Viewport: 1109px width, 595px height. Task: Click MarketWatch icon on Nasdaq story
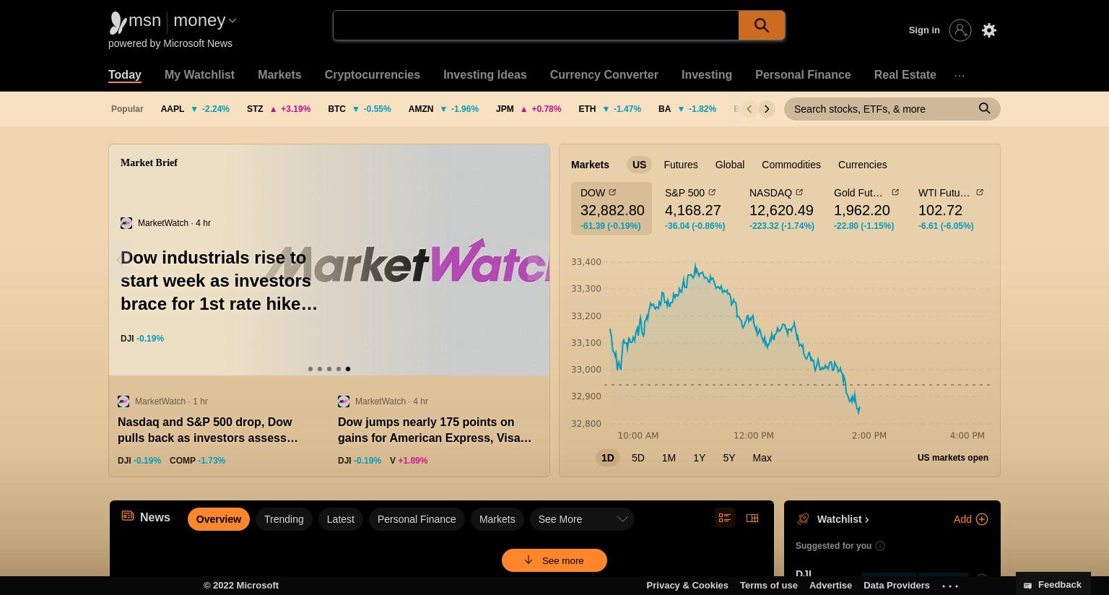(x=123, y=401)
